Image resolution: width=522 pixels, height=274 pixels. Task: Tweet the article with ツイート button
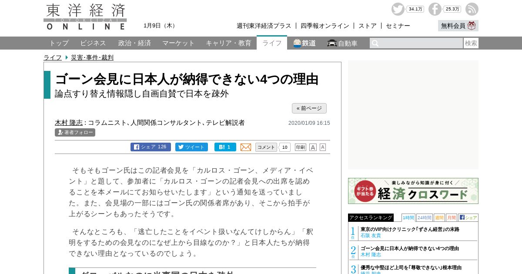coord(191,147)
